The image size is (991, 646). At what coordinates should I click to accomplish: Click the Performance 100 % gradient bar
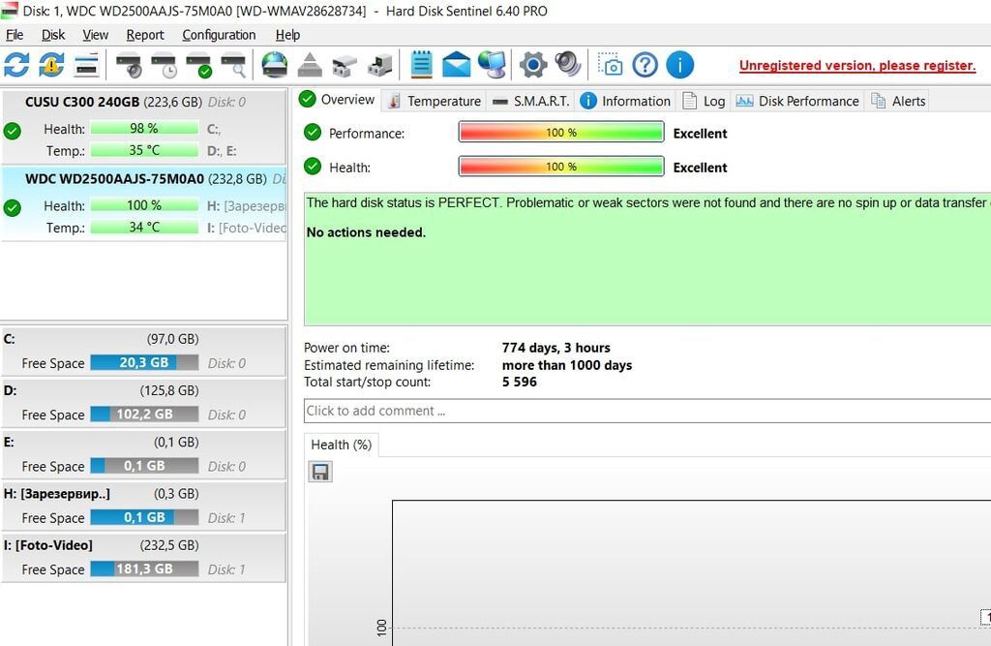(x=561, y=133)
